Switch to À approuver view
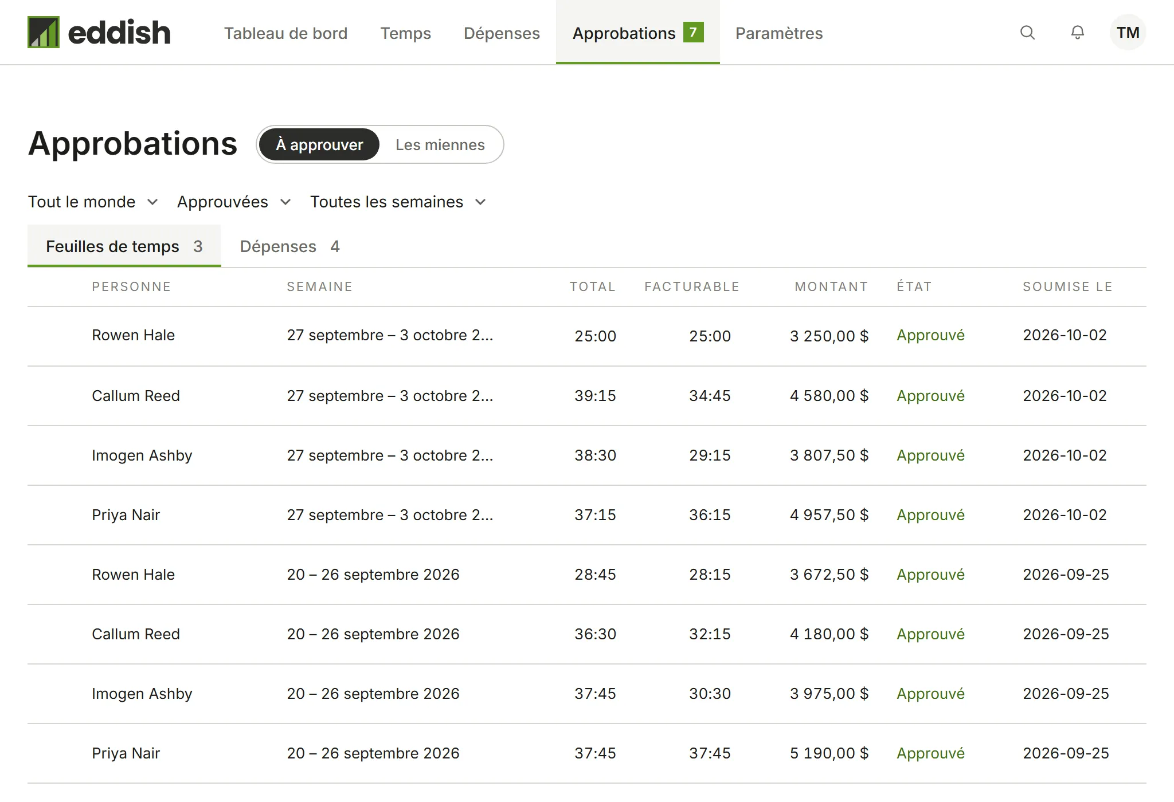Viewport: 1174px width, 802px height. point(319,144)
